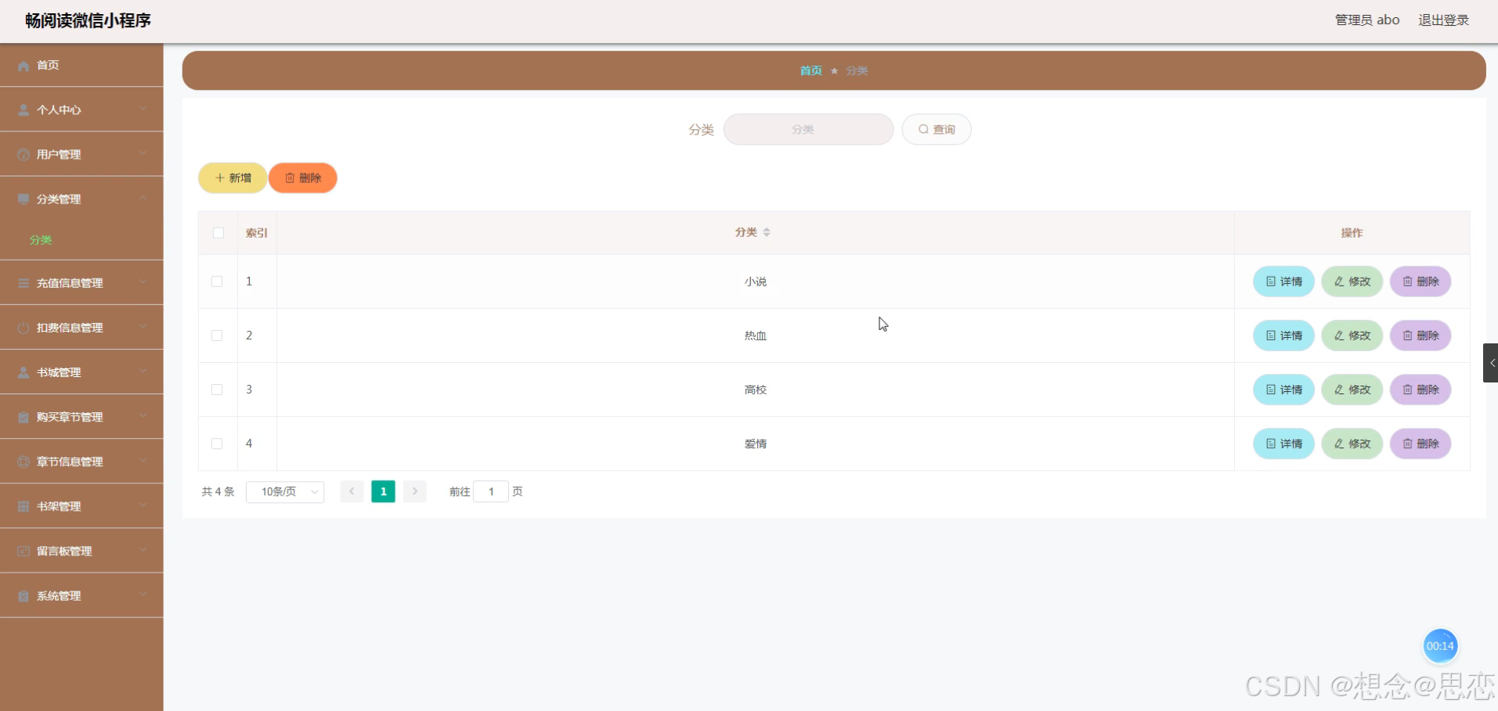This screenshot has height=711, width=1498.
Task: Go to next page arrow in pagination
Action: pyautogui.click(x=415, y=491)
